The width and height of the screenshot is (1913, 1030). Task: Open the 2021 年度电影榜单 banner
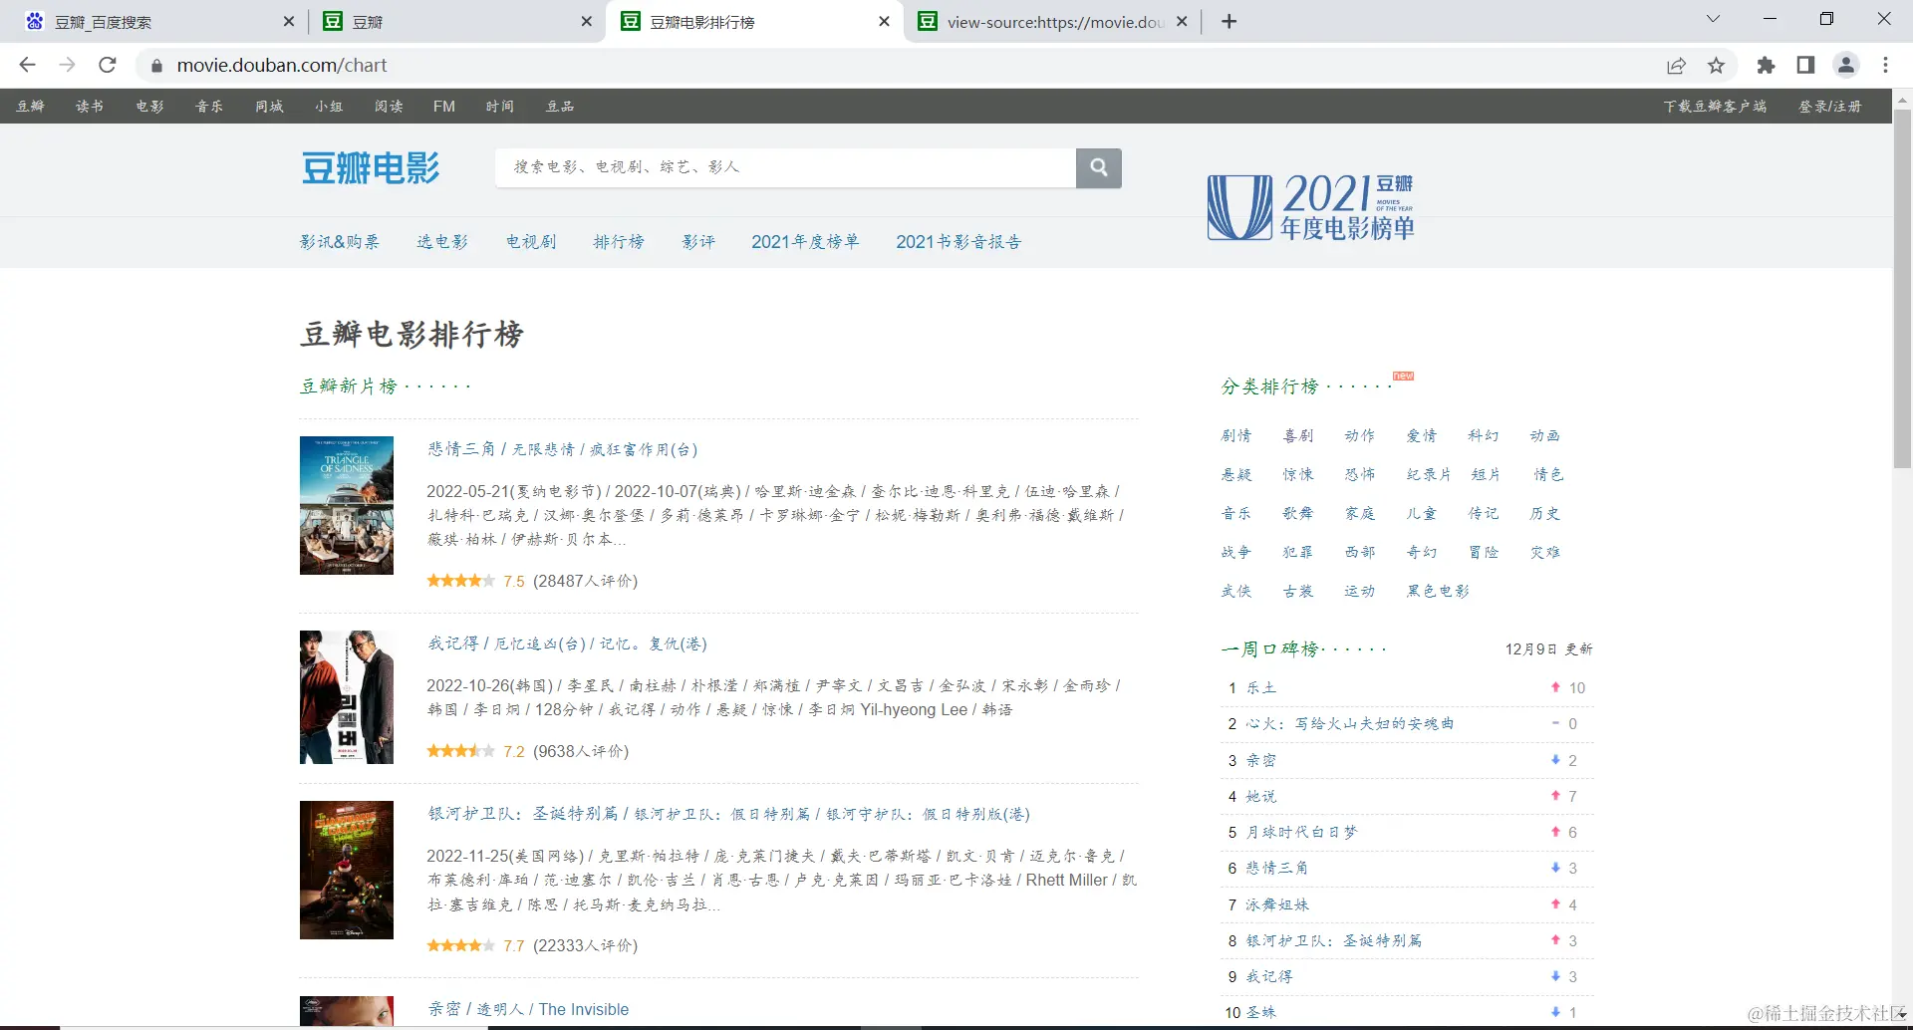click(1310, 206)
